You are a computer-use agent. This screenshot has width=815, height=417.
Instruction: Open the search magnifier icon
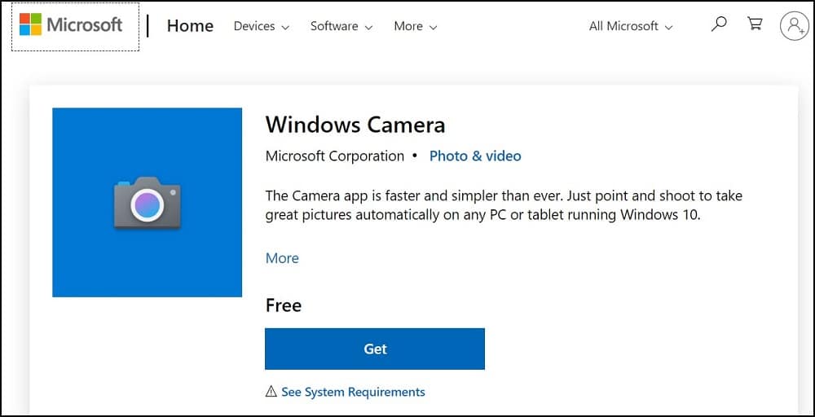pyautogui.click(x=718, y=24)
